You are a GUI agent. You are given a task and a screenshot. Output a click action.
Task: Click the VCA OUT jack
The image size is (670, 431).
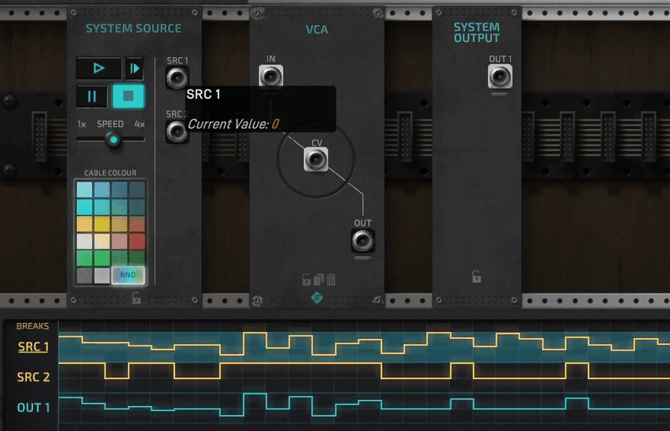tap(363, 240)
